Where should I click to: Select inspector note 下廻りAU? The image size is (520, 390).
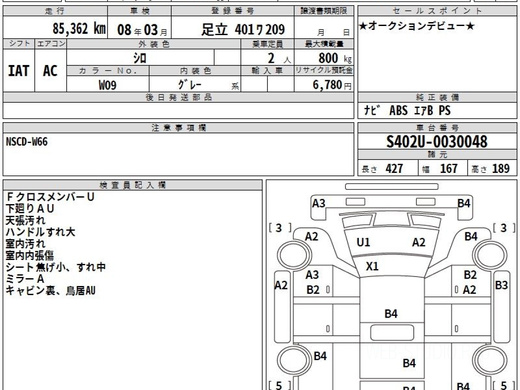tap(30, 209)
